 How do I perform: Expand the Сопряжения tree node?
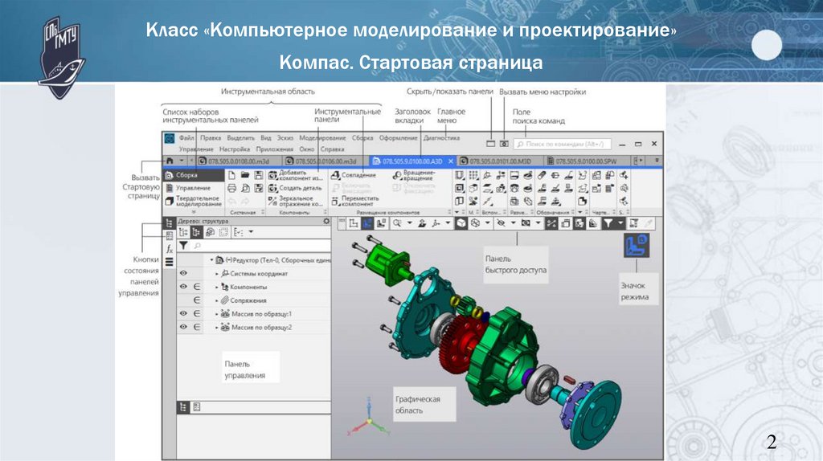217,300
